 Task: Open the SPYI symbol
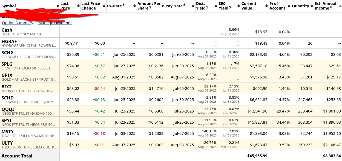pos(7,120)
